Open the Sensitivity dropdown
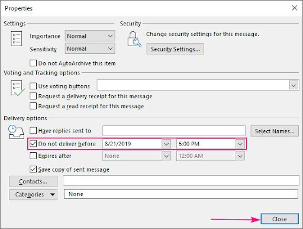303x229 pixels. (90, 49)
